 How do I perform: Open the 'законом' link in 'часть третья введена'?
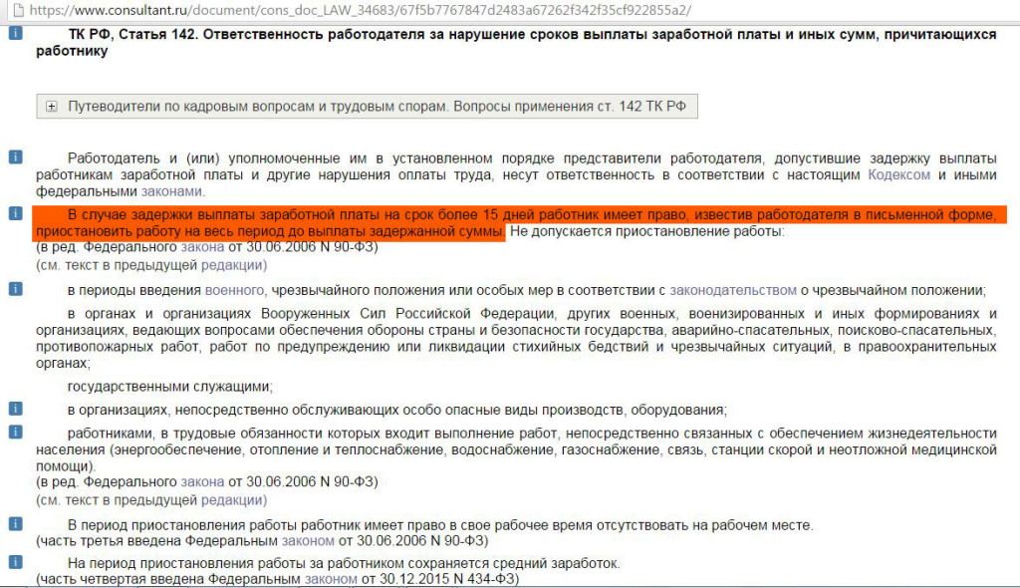(308, 541)
